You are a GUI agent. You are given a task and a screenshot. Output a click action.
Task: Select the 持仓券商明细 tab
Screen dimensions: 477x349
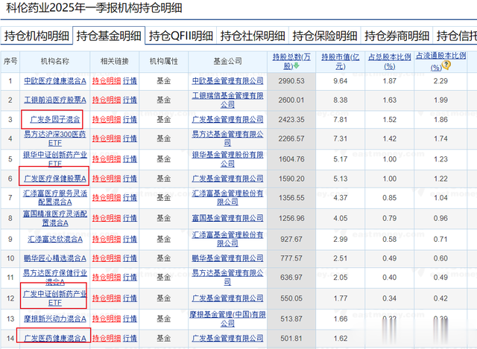396,36
